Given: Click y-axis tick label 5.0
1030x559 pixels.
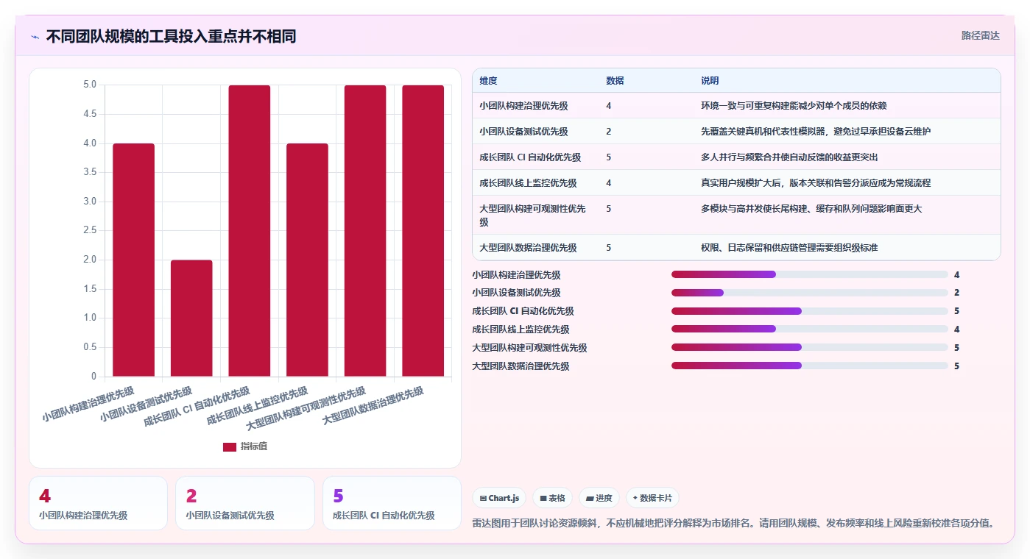Looking at the screenshot, I should point(90,85).
